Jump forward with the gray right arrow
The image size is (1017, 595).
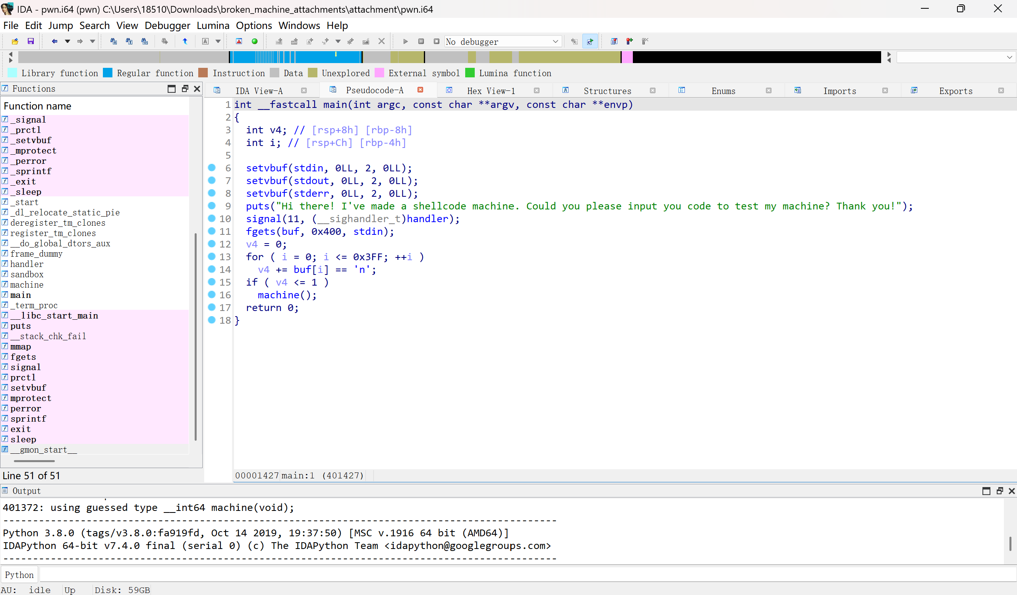[x=80, y=42]
